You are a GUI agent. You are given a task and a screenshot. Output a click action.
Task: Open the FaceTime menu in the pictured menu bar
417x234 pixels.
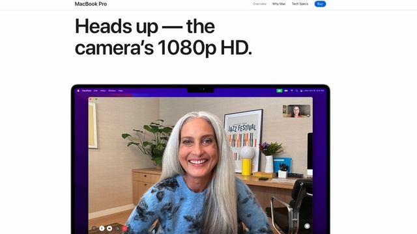(87, 91)
